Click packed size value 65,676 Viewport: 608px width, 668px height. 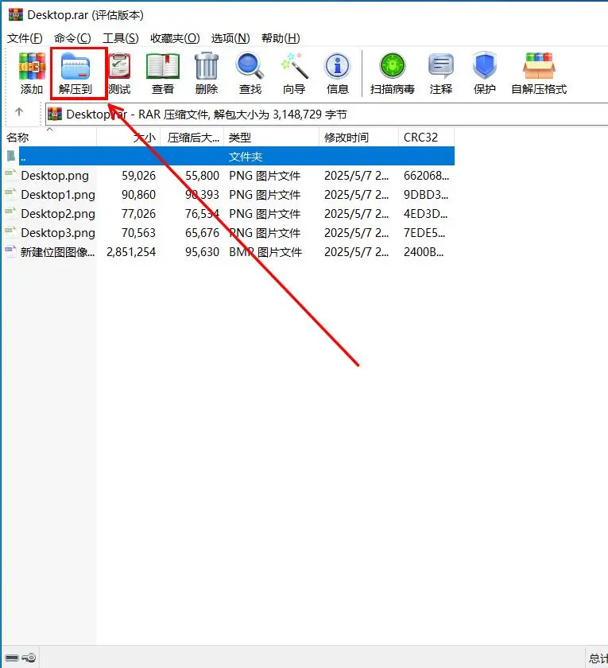click(202, 233)
